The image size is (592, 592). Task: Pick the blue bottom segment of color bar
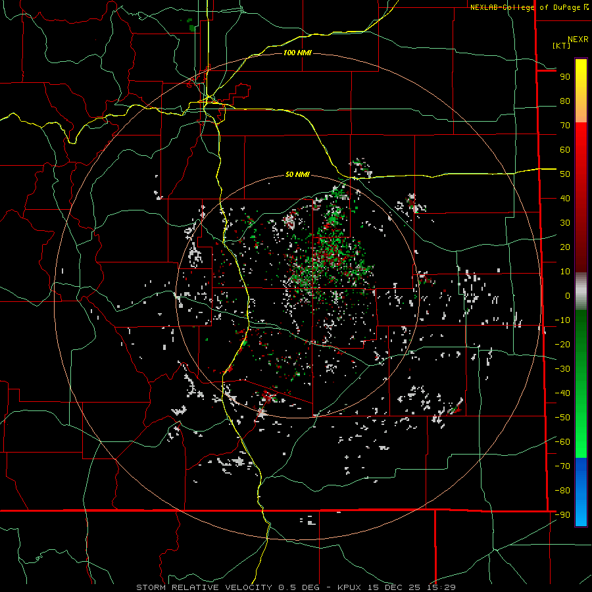[581, 492]
